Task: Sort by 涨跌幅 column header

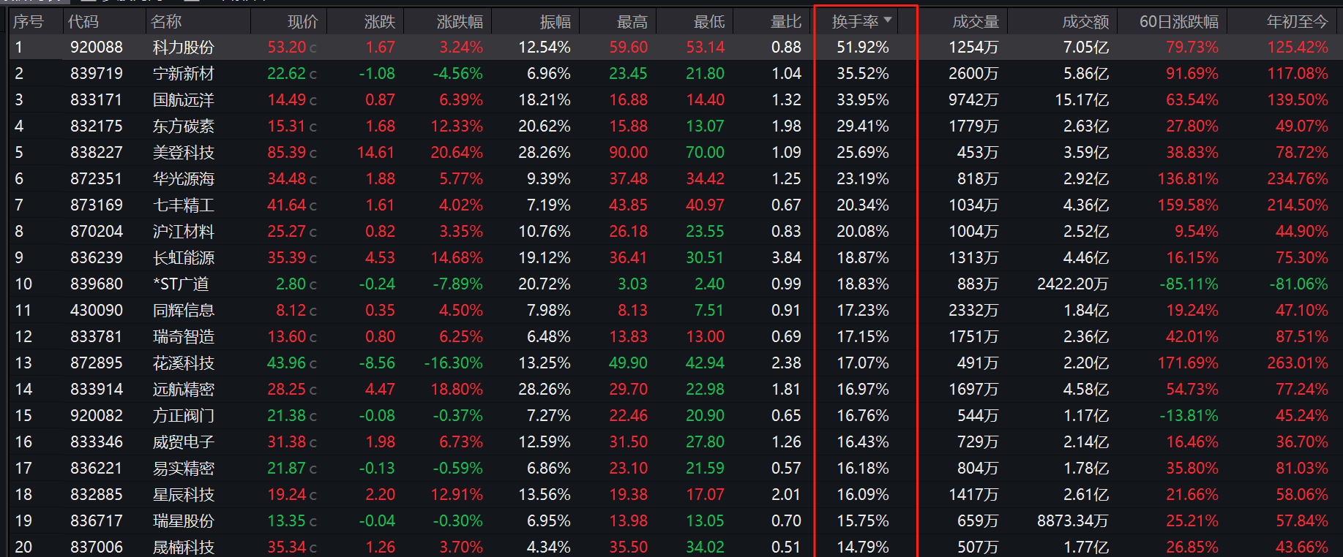Action: point(460,22)
